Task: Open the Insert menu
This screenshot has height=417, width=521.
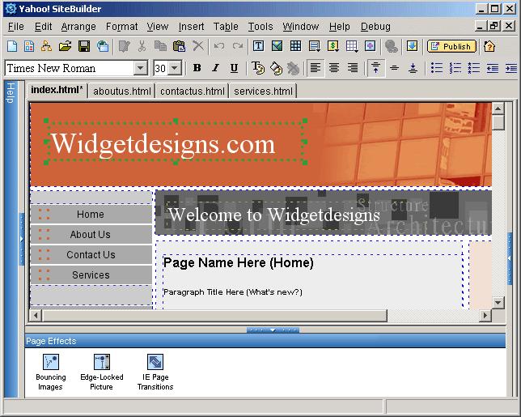Action: 191,26
